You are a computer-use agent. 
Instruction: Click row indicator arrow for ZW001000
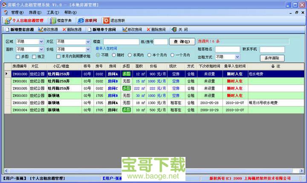[6, 74]
